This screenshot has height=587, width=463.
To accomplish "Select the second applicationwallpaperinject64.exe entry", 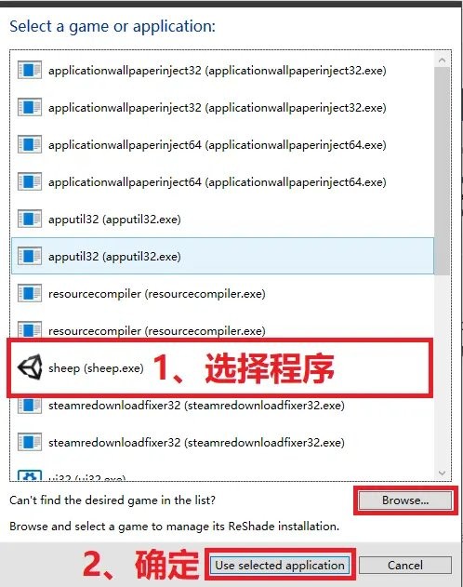I will coord(222,182).
